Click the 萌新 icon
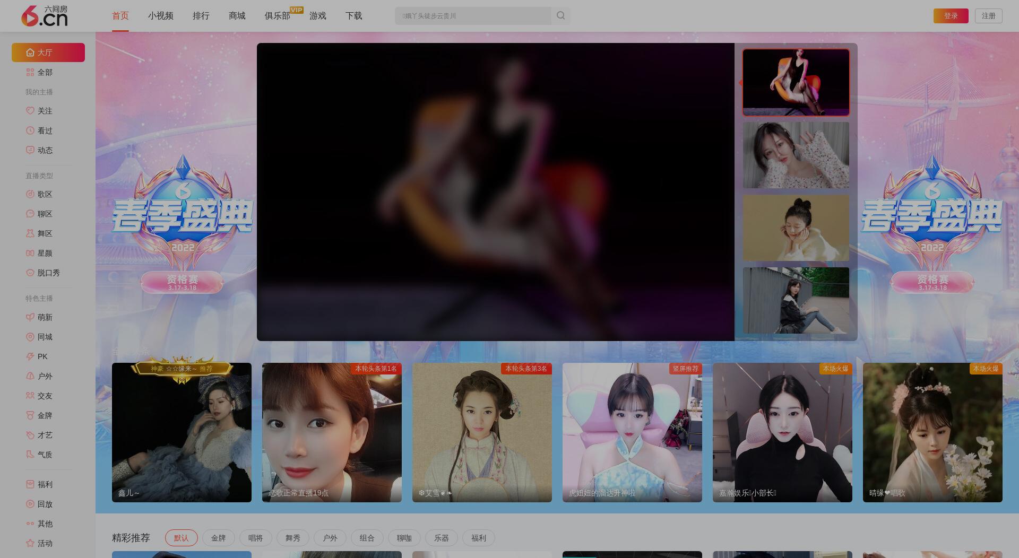The width and height of the screenshot is (1019, 558). pos(30,317)
